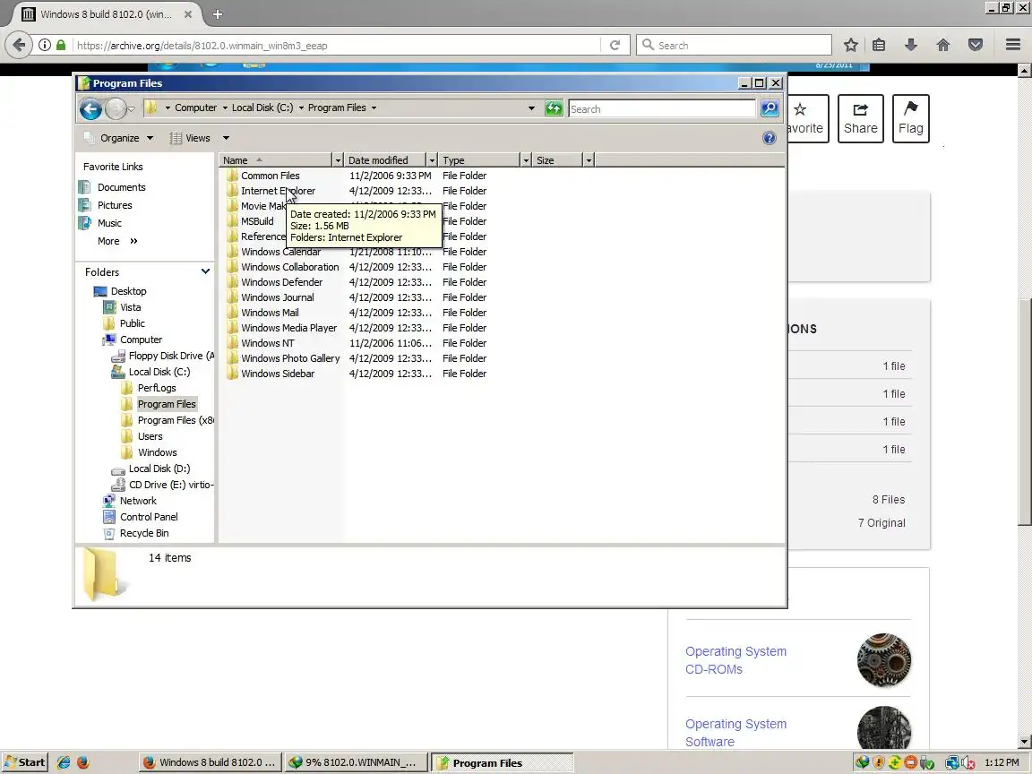Open Music favorite link
This screenshot has width=1032, height=774.
(109, 223)
